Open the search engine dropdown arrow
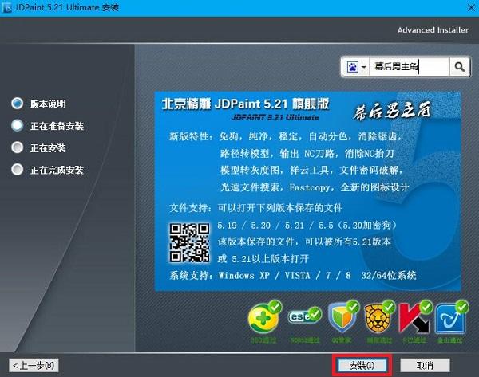 (363, 66)
